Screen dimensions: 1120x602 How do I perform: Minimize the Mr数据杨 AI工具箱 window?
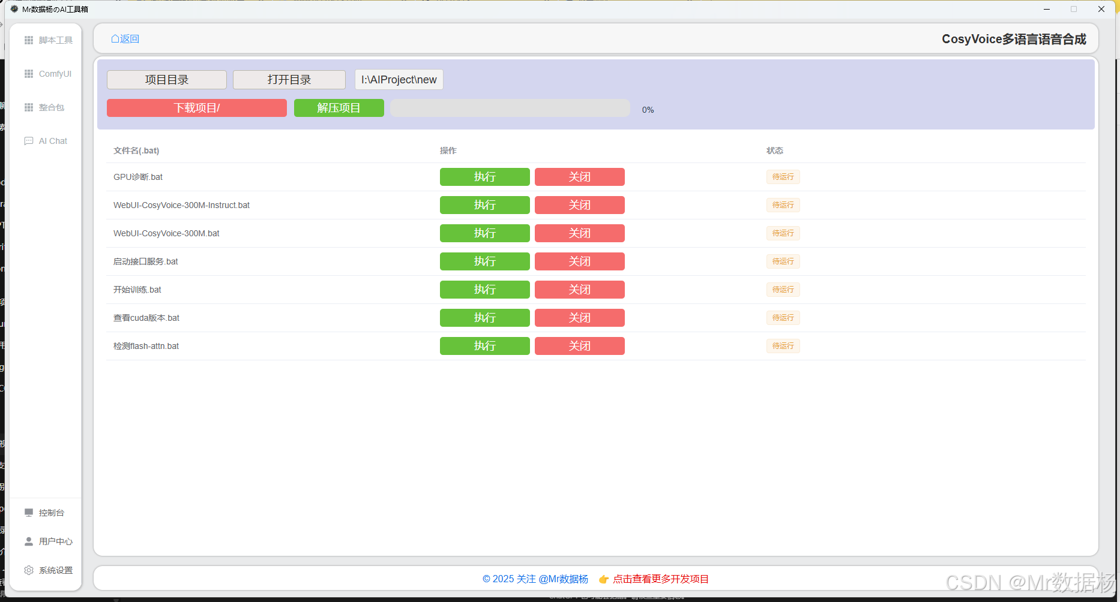1047,9
